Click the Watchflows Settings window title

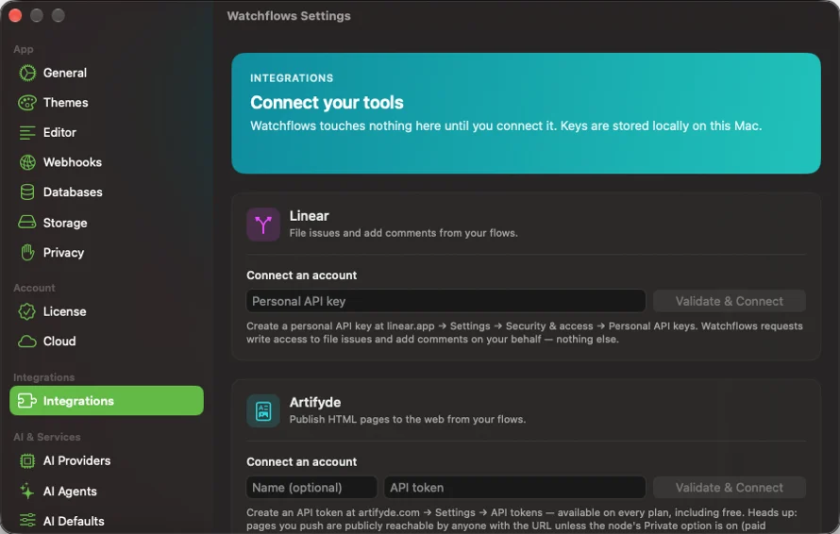pos(289,16)
